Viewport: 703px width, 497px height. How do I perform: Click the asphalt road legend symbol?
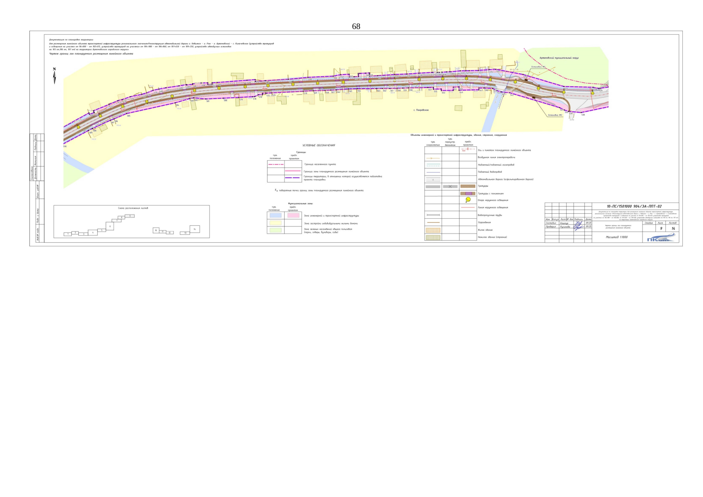pyautogui.click(x=433, y=179)
